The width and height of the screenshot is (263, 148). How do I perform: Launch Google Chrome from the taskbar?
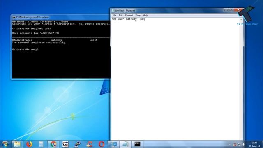[x=53, y=144]
